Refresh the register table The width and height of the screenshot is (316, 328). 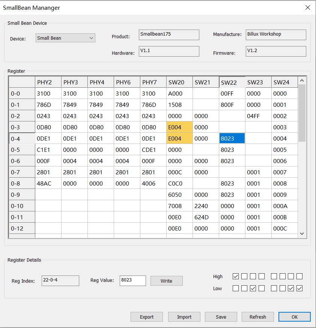tap(258, 317)
